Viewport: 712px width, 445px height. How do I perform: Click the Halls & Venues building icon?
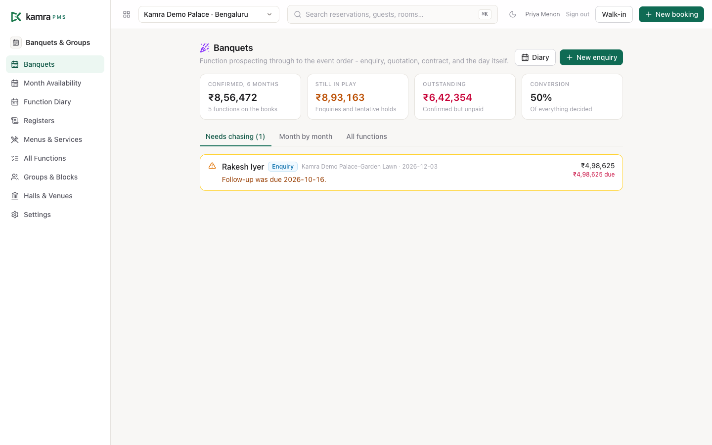pyautogui.click(x=15, y=196)
